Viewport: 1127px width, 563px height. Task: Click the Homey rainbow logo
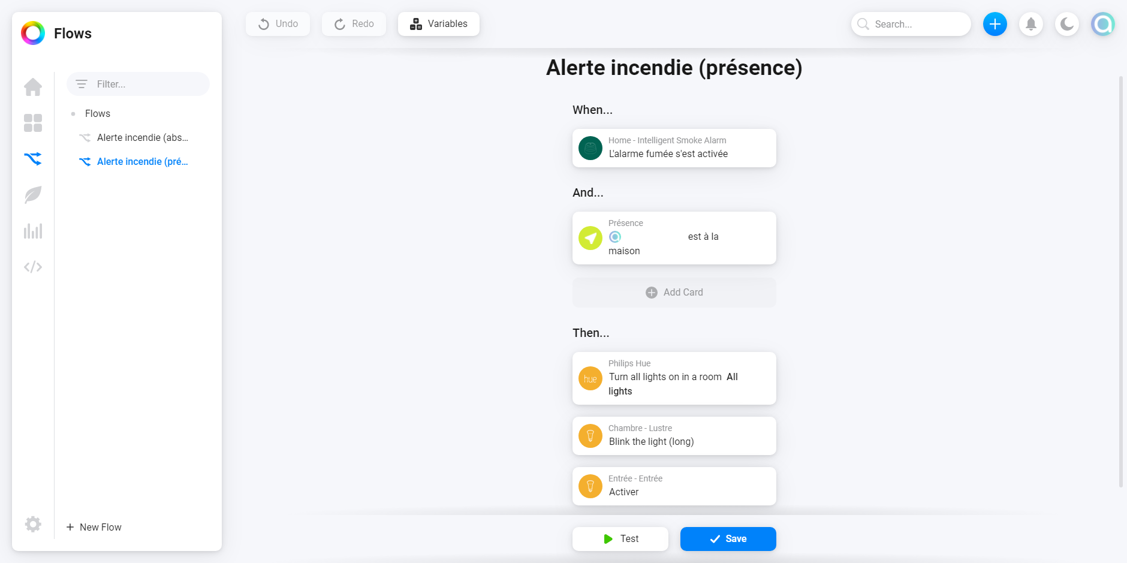(33, 33)
